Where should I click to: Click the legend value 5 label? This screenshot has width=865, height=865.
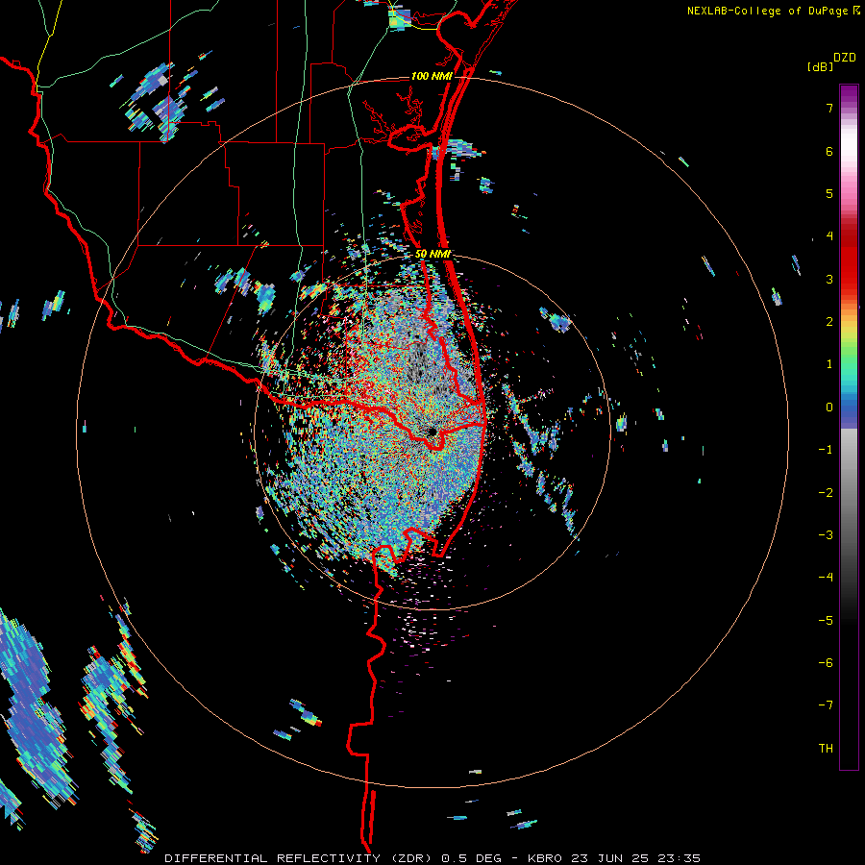coord(829,193)
